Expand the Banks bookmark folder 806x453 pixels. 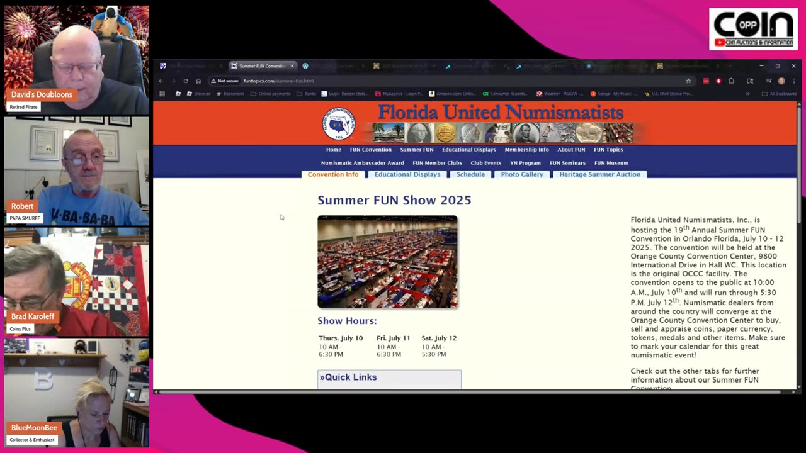pos(307,94)
